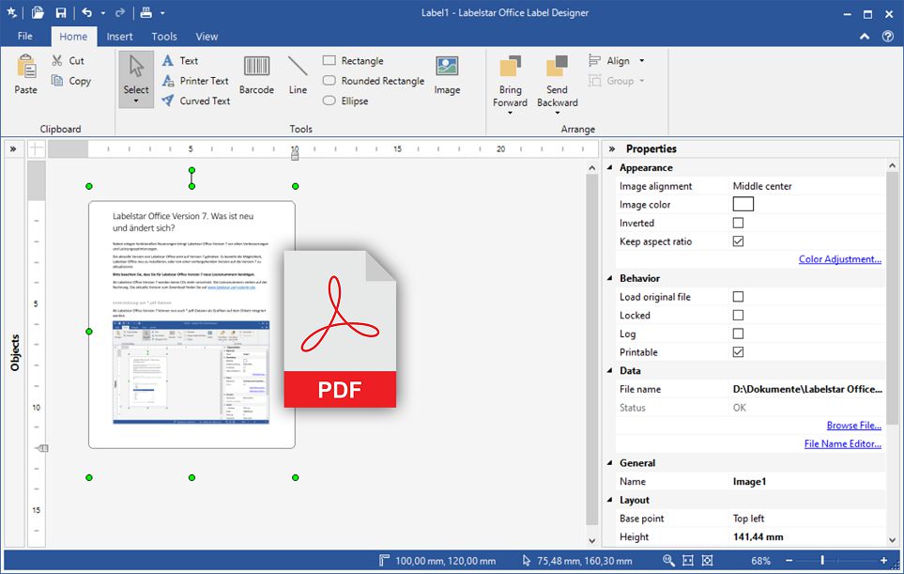Zoom in with the plus button
Screen dimensions: 904x574
(x=884, y=560)
